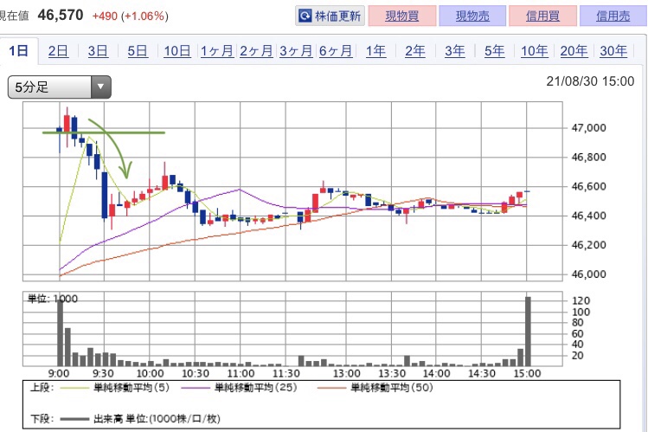The height and width of the screenshot is (432, 648).
Task: Click the current price 46,570
Action: point(61,16)
